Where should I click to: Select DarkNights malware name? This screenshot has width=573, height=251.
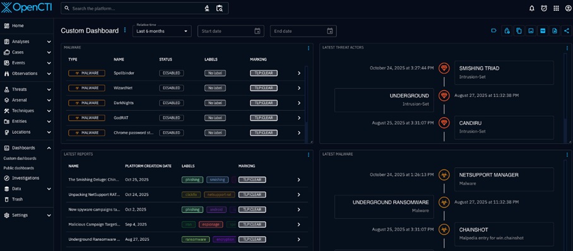(124, 103)
